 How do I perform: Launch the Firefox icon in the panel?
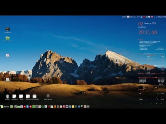16,107
